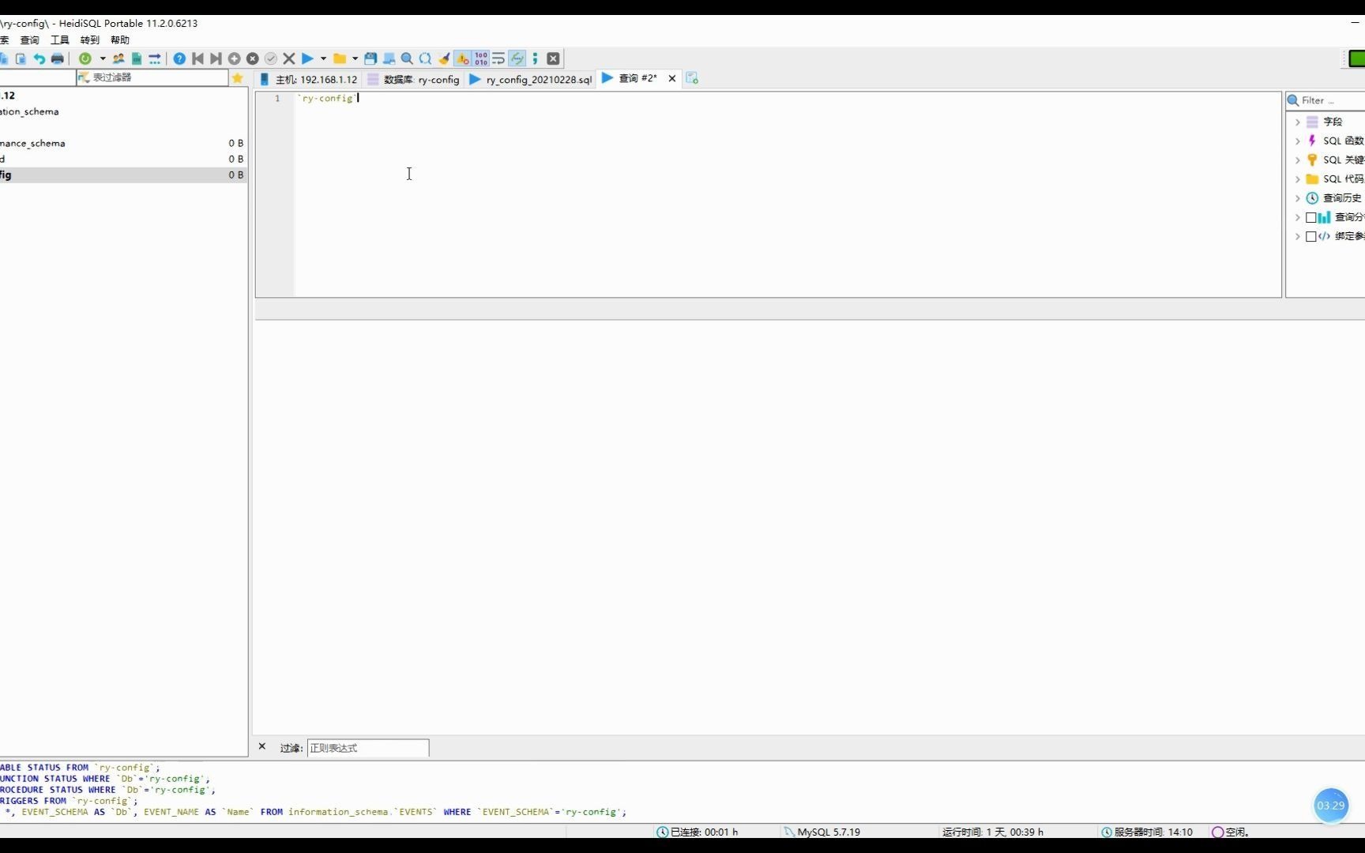Click the insert row plus icon
This screenshot has height=853, width=1365.
(235, 58)
